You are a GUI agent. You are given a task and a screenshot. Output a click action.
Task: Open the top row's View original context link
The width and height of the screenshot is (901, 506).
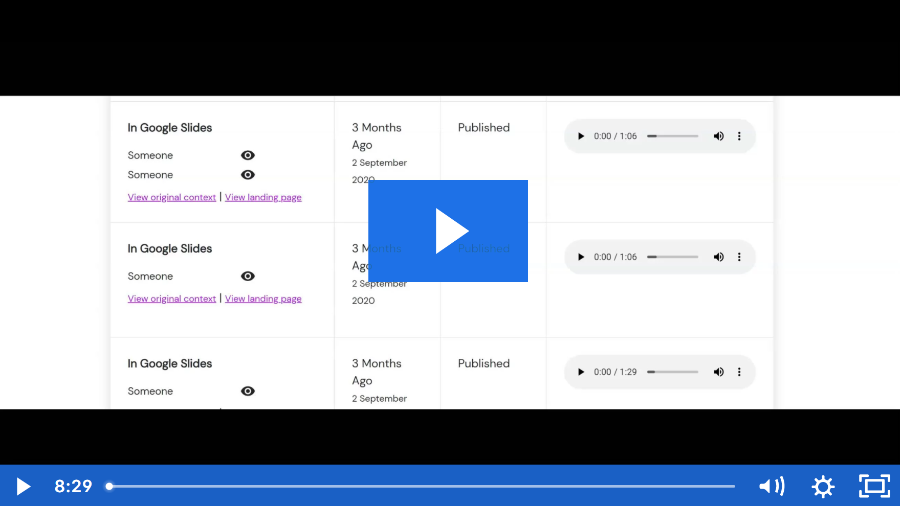tap(172, 197)
